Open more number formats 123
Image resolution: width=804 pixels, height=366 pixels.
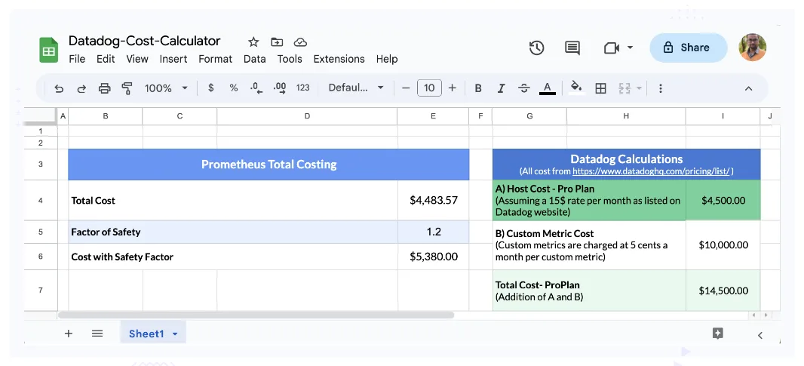pos(303,88)
